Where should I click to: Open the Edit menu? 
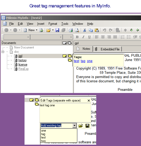[20, 24]
